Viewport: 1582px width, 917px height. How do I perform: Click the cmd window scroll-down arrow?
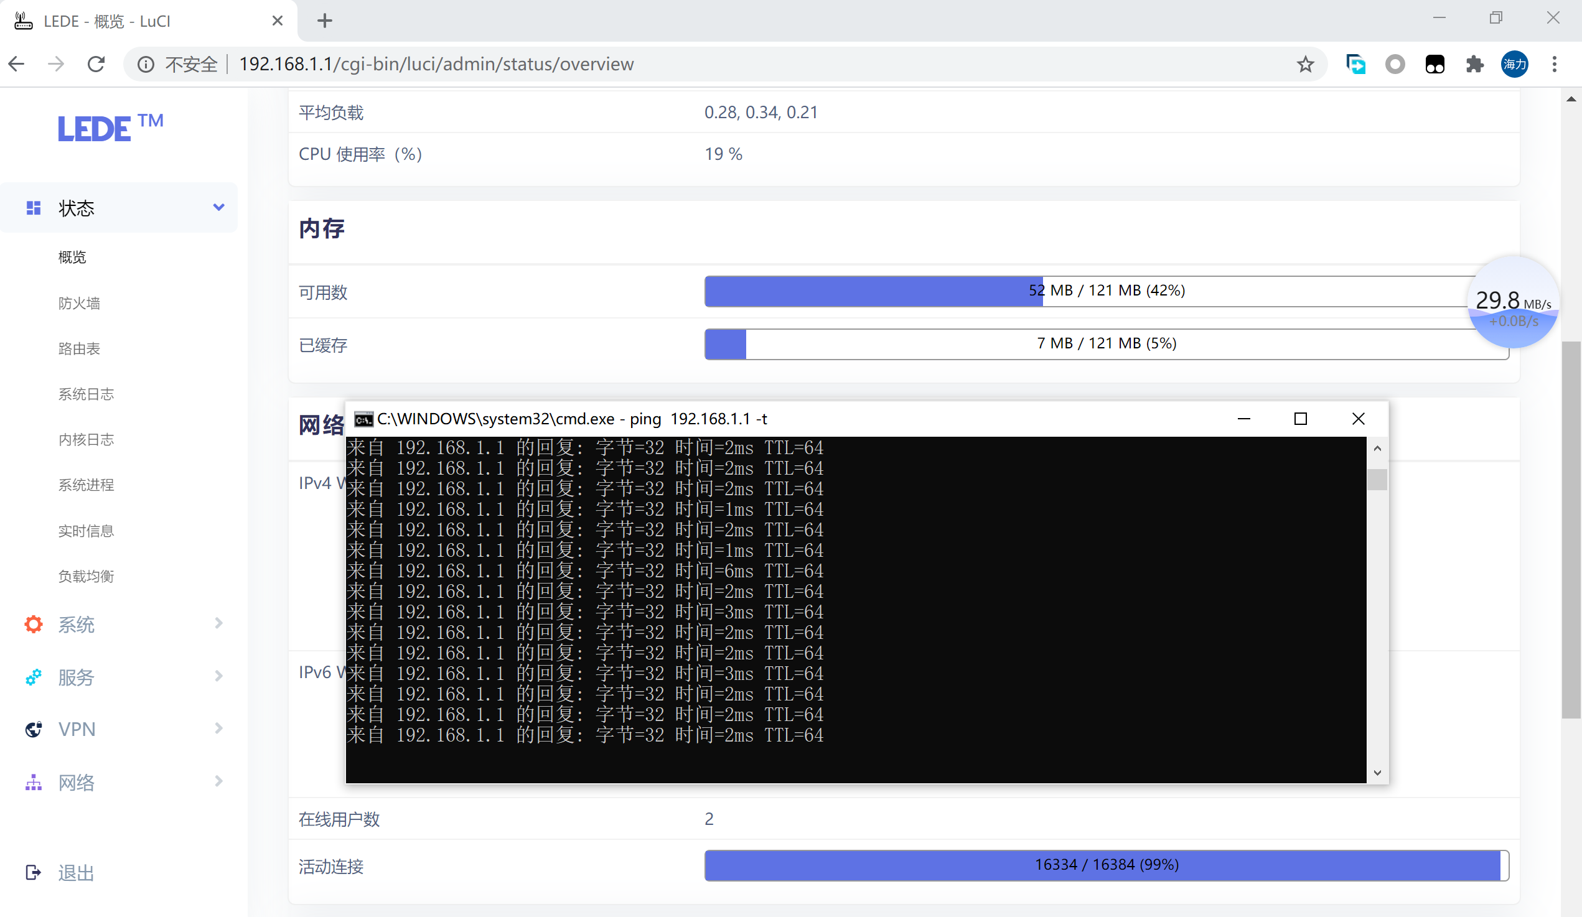1377,773
